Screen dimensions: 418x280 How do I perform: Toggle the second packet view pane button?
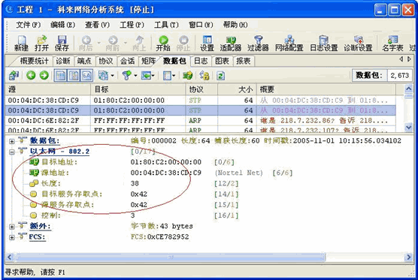point(74,76)
